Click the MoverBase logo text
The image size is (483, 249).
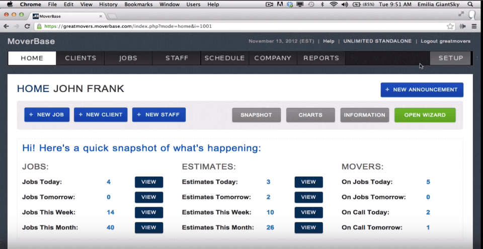[x=31, y=41]
